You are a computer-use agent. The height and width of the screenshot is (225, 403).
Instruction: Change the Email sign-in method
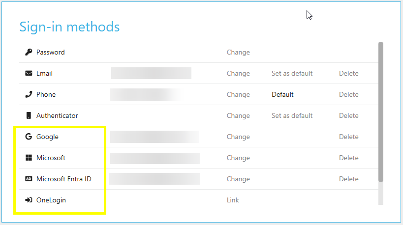coord(238,73)
